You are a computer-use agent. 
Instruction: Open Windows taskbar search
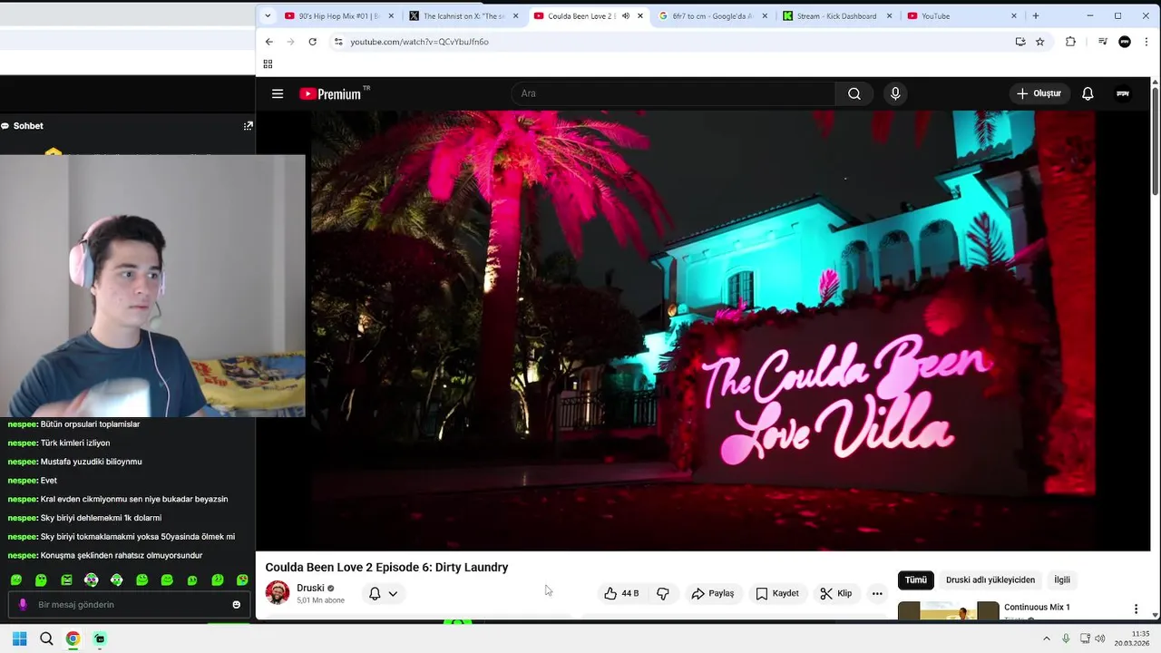[x=46, y=638]
